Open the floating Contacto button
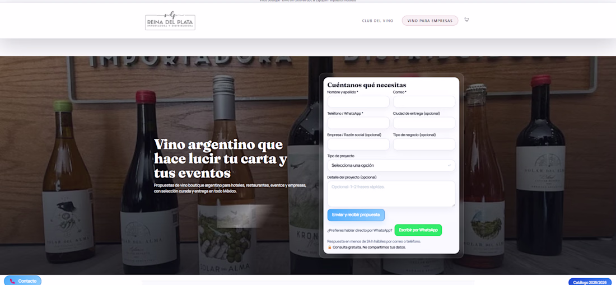The width and height of the screenshot is (616, 285). click(23, 281)
